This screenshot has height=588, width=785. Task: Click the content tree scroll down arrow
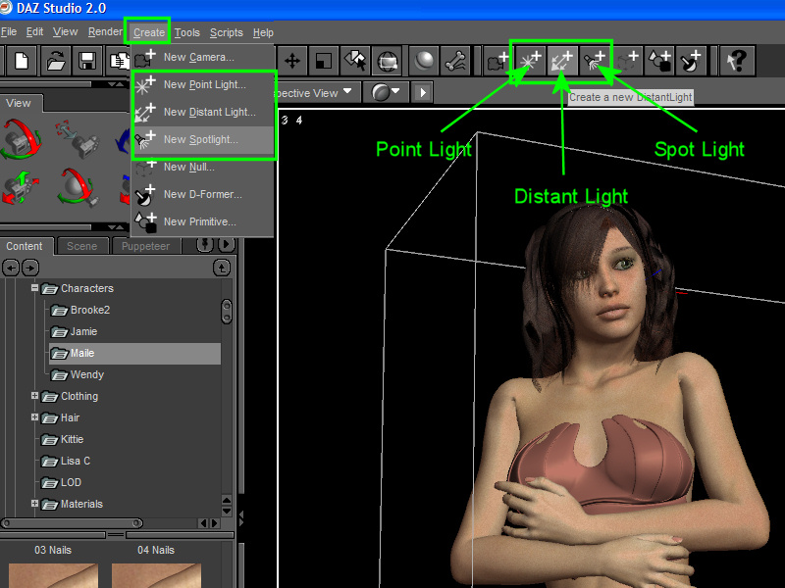[227, 511]
